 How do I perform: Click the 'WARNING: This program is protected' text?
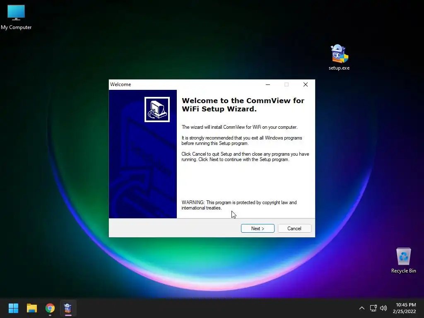point(239,205)
